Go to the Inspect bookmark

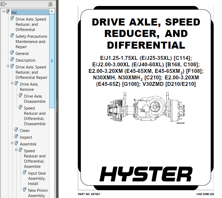26,137
